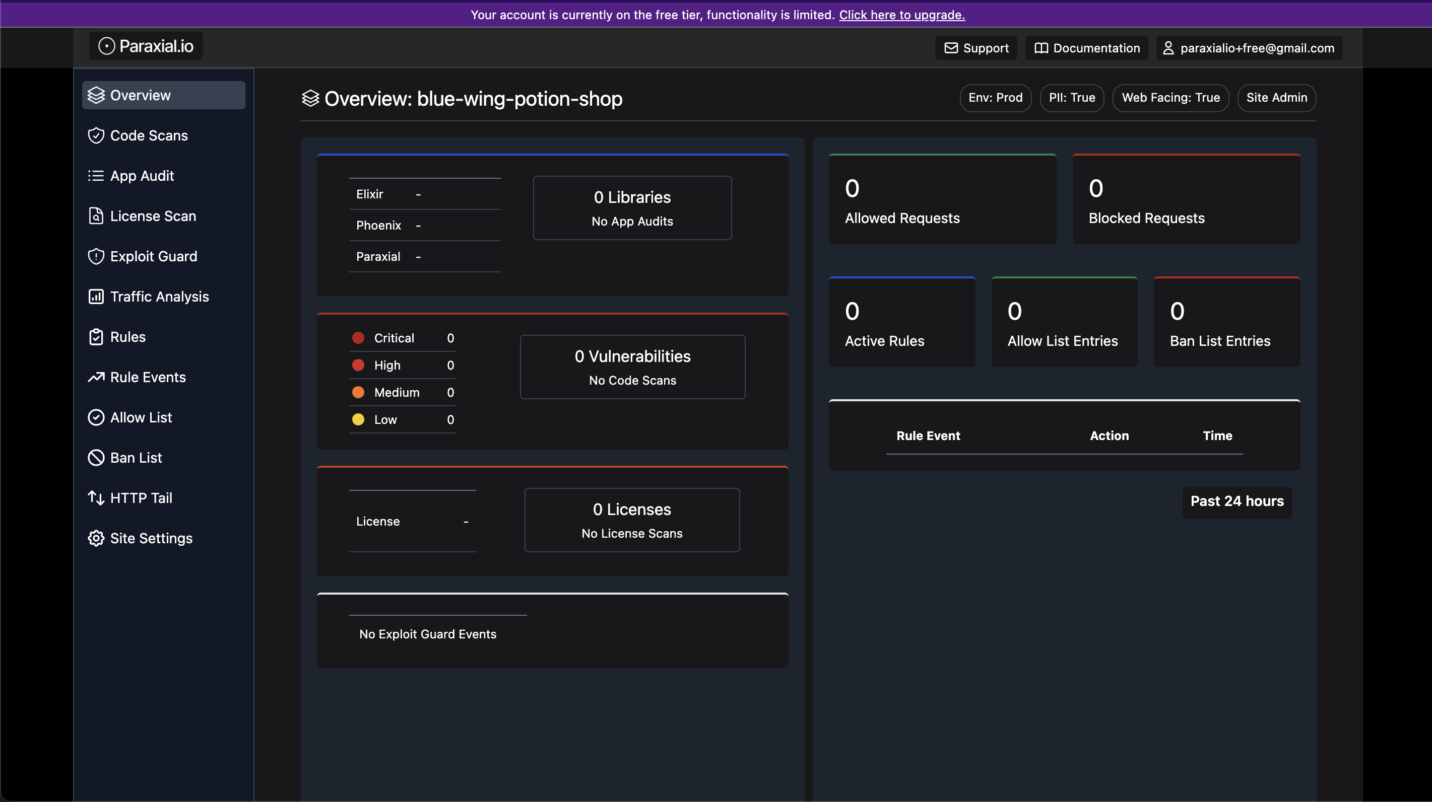
Task: Select the Overview sidebar item
Action: [x=163, y=96]
